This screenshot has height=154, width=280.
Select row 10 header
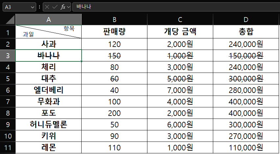pos(8,136)
